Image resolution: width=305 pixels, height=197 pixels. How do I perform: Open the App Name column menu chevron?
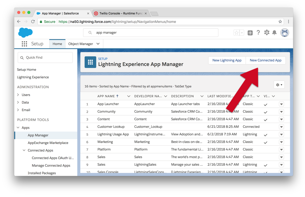coord(129,96)
